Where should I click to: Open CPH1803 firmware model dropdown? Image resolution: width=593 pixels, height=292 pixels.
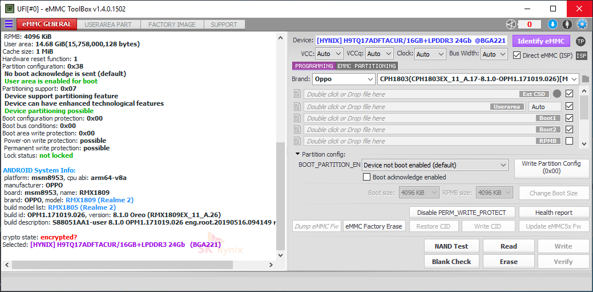pos(478,79)
